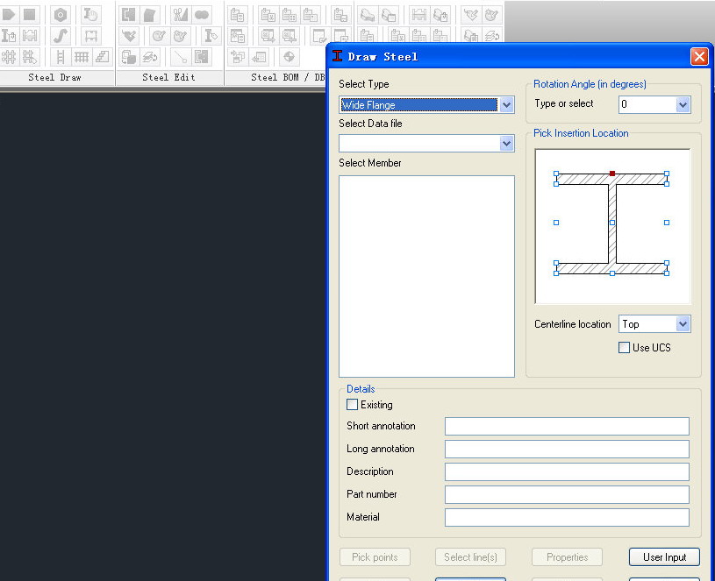Click the bent plate icon in Steel Edit
This screenshot has height=581, width=715.
(149, 15)
